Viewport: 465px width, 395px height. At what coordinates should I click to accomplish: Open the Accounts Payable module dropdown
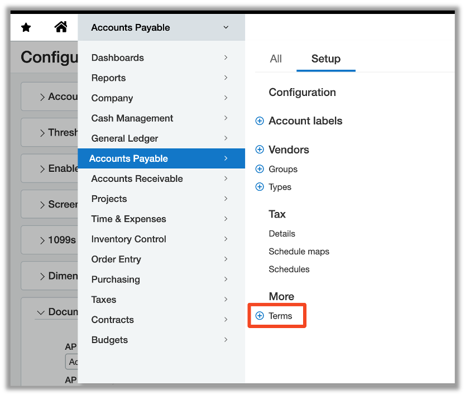[161, 27]
